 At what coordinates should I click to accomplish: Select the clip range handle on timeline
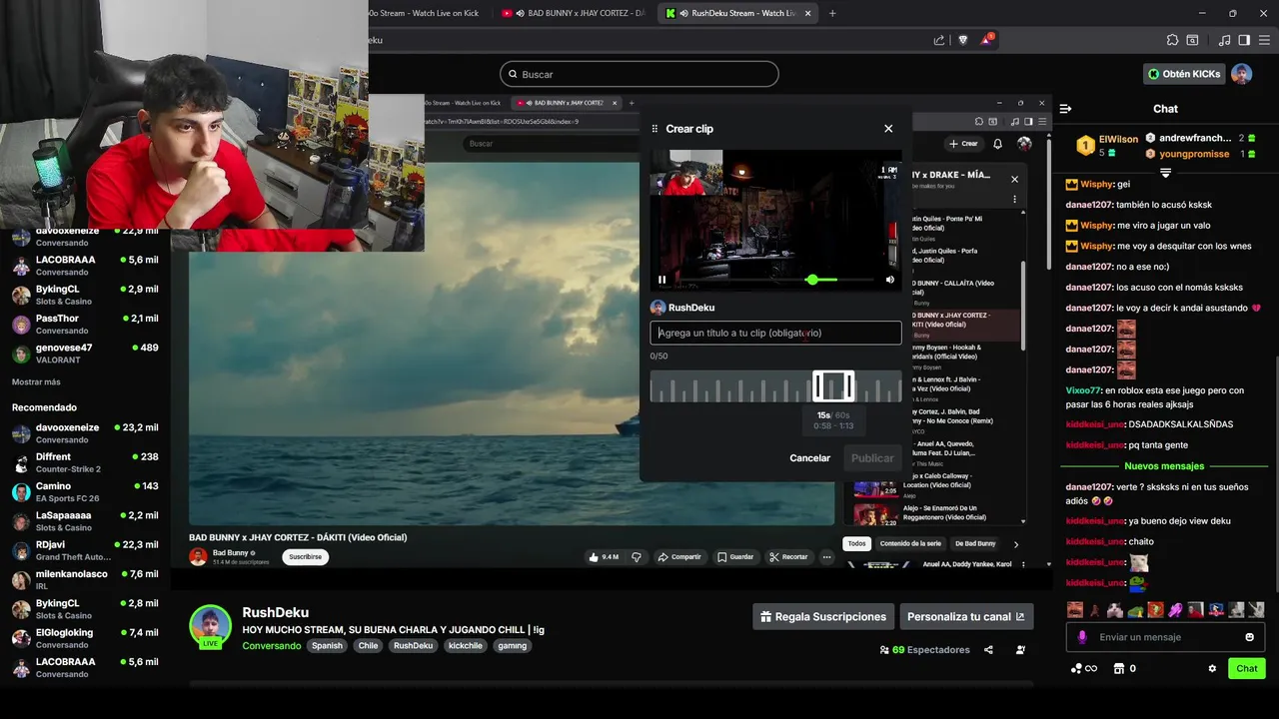tap(833, 386)
